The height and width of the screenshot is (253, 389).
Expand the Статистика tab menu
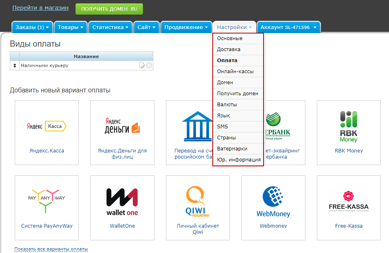(110, 27)
